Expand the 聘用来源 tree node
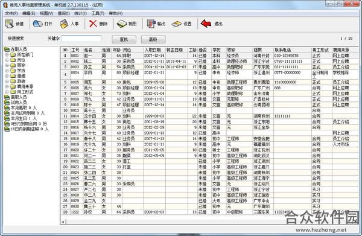 7,86
